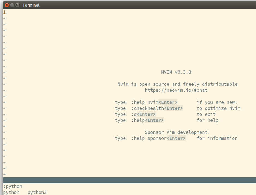Image resolution: width=256 pixels, height=195 pixels.
Task: Click the 'to exit' text
Action: [x=206, y=114]
